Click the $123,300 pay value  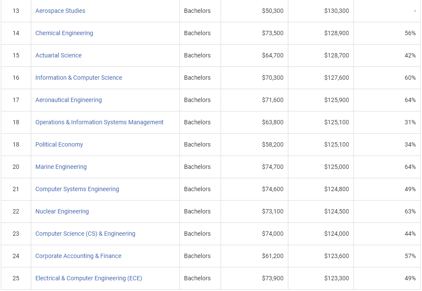tap(336, 278)
